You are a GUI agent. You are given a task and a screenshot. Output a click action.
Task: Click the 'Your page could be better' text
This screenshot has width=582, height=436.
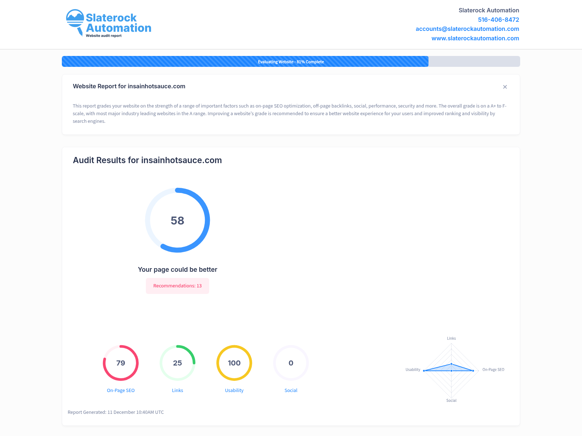click(x=178, y=270)
